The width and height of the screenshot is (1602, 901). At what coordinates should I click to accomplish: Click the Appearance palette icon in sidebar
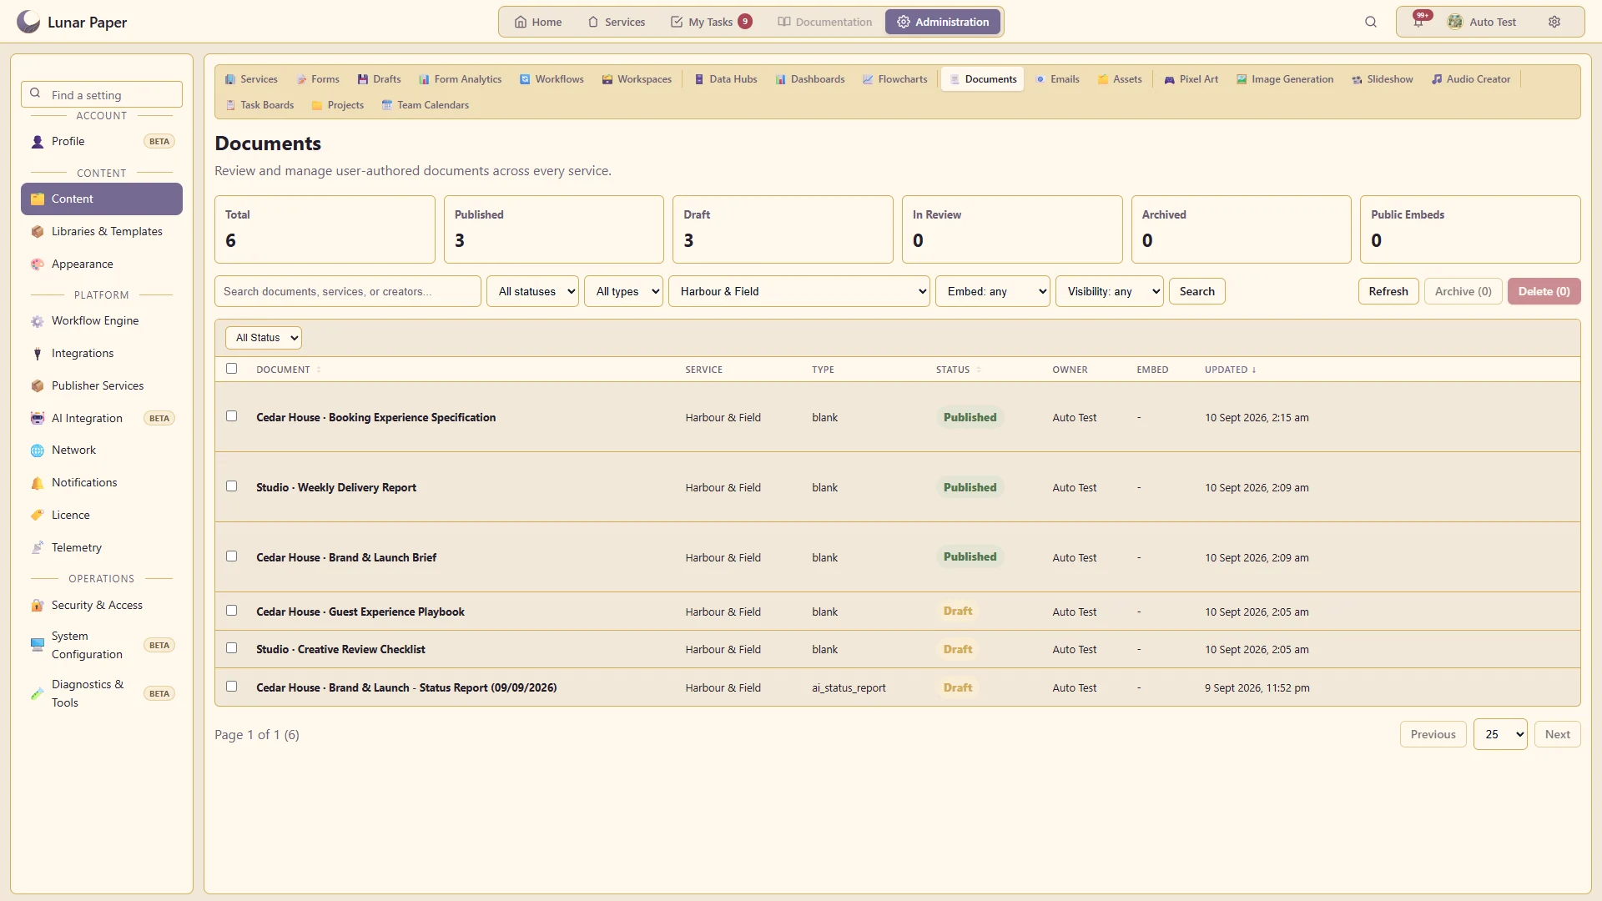point(38,264)
